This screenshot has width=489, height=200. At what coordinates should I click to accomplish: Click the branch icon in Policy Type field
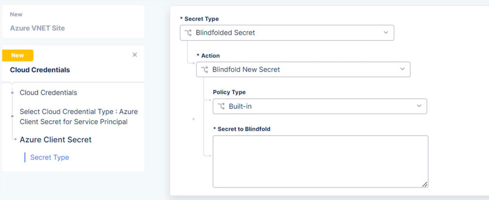point(221,106)
